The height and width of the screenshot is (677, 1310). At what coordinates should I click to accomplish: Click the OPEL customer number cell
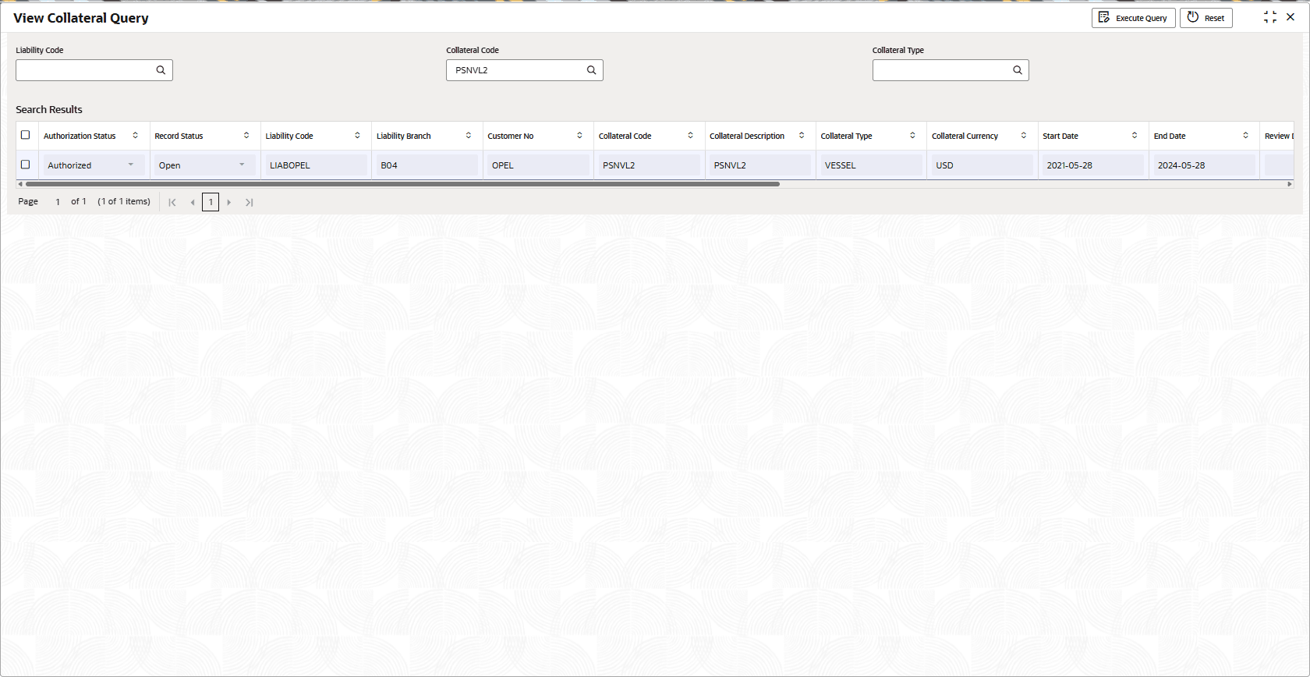[538, 165]
